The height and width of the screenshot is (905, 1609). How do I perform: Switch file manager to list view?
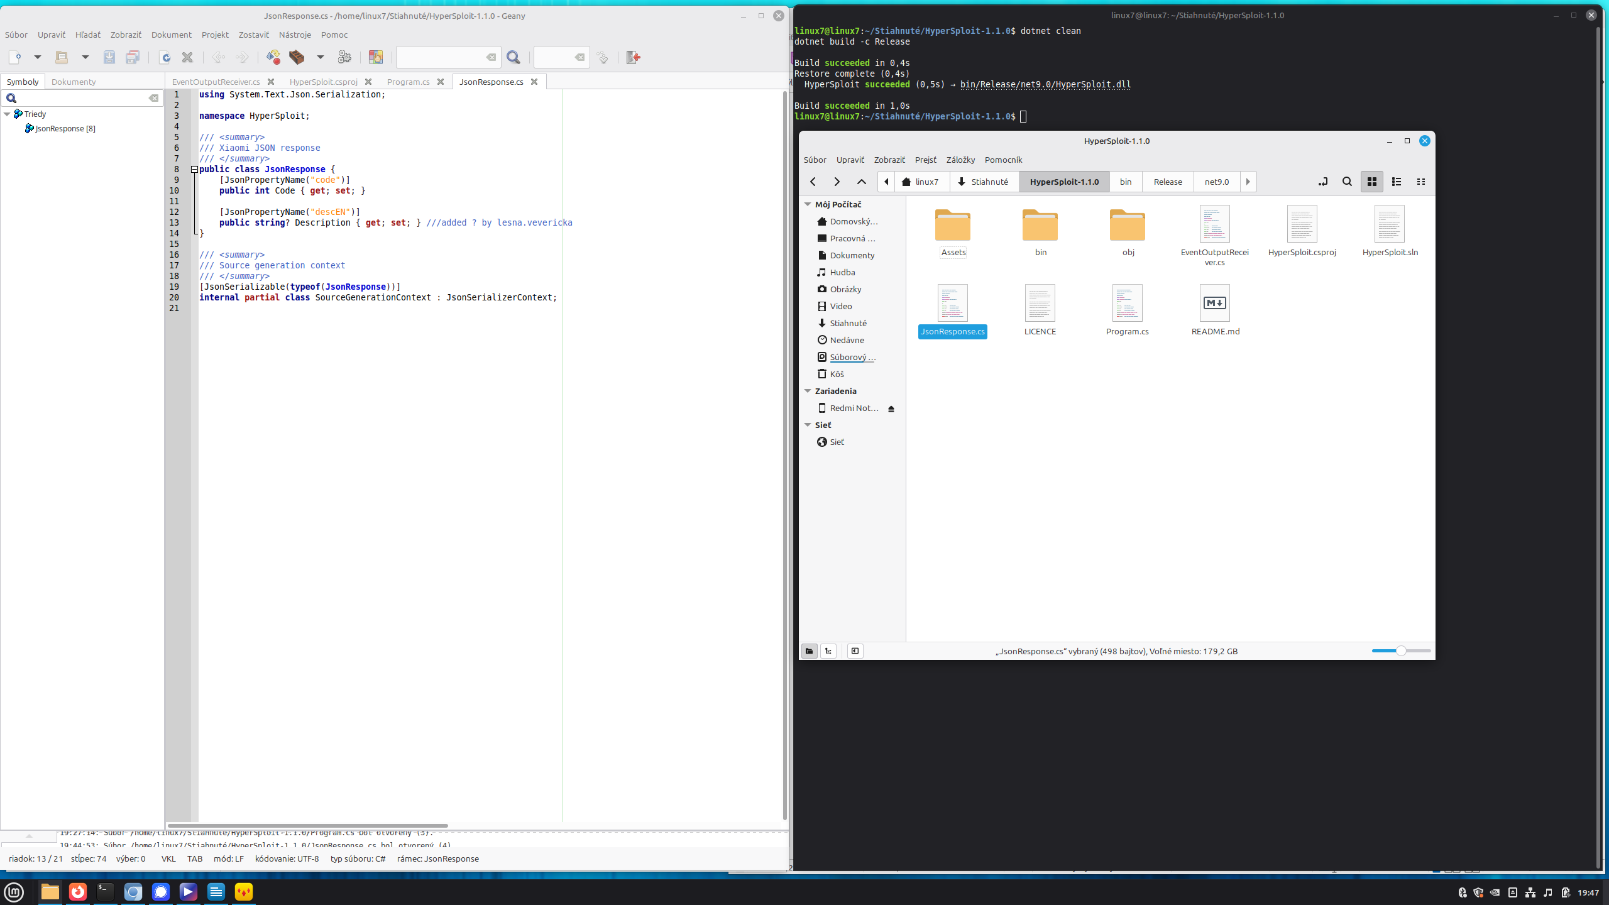pyautogui.click(x=1397, y=182)
